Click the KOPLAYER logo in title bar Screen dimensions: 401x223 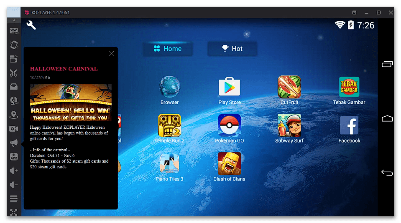tap(27, 12)
